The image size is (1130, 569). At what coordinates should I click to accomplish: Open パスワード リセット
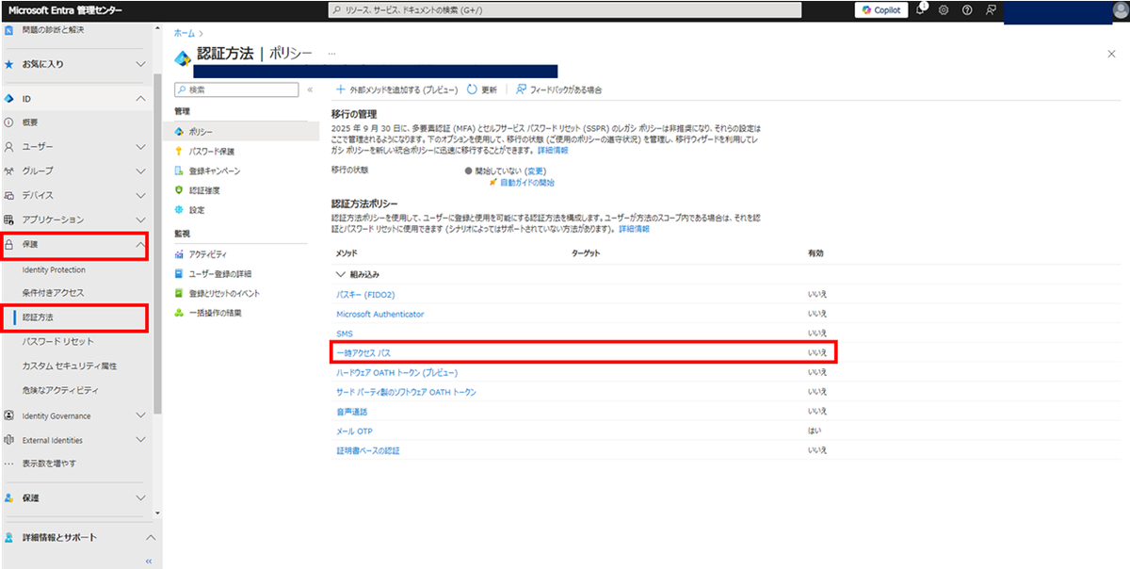(57, 342)
